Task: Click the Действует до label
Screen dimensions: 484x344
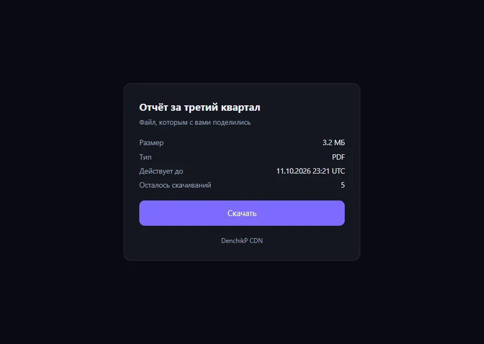Action: coord(161,171)
